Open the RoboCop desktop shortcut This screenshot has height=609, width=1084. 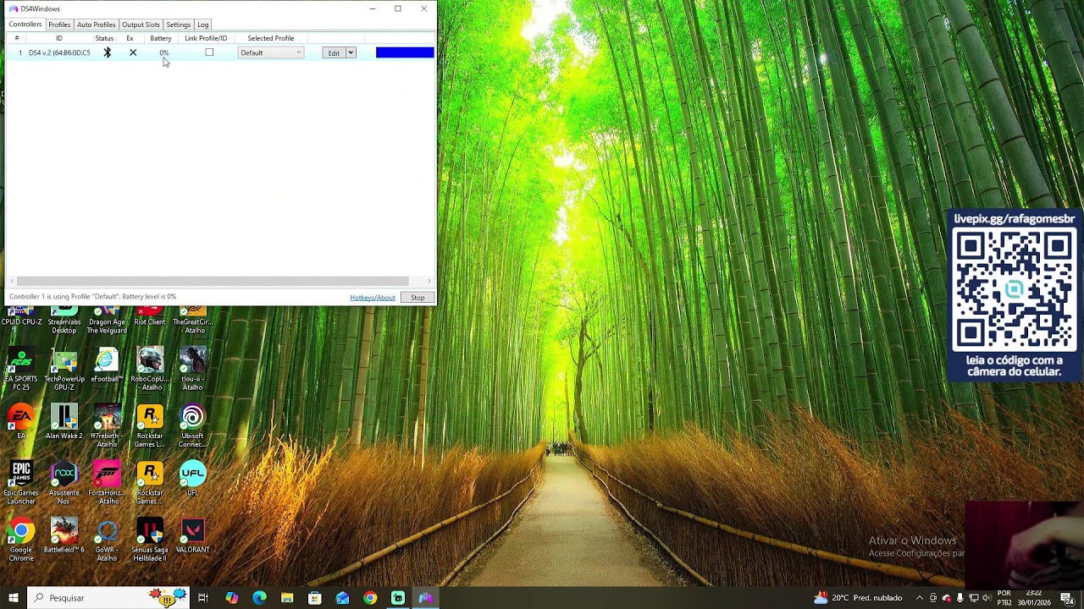point(150,370)
